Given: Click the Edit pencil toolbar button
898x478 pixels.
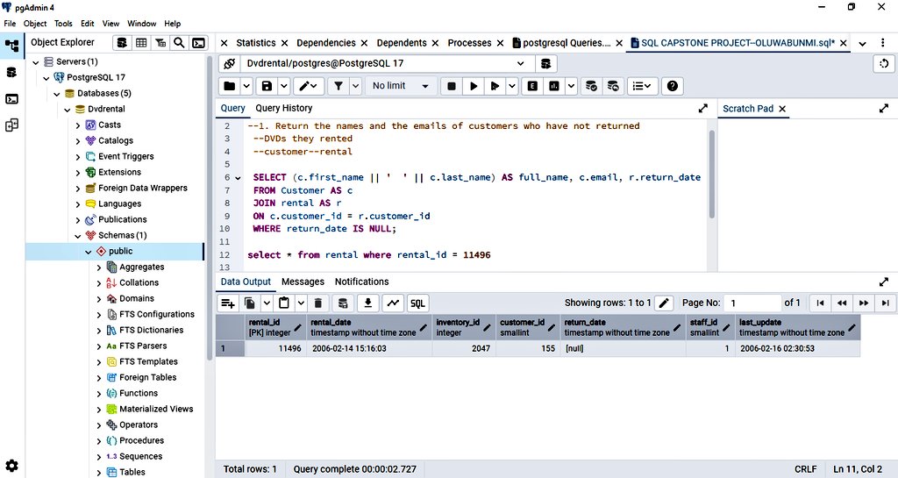Looking at the screenshot, I should pos(310,86).
